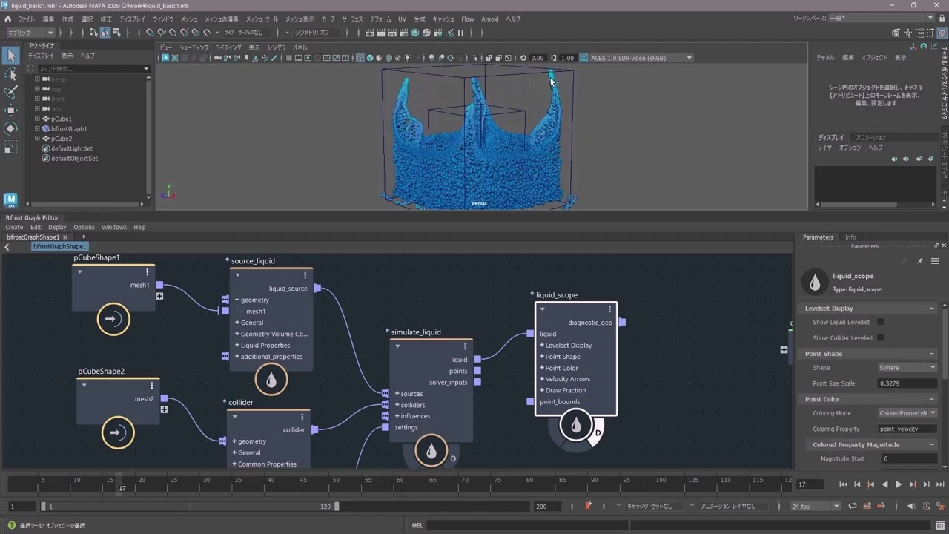Open the ファイル menu
This screenshot has width=949, height=534.
click(x=26, y=19)
